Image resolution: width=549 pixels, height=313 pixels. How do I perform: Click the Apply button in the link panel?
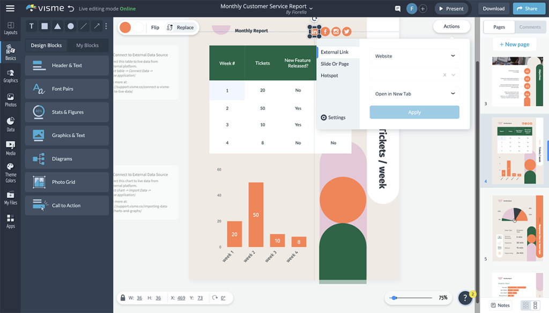point(414,112)
